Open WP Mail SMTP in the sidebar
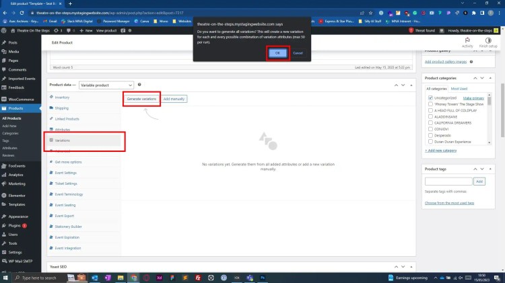Image resolution: width=505 pixels, height=283 pixels. pos(20,261)
